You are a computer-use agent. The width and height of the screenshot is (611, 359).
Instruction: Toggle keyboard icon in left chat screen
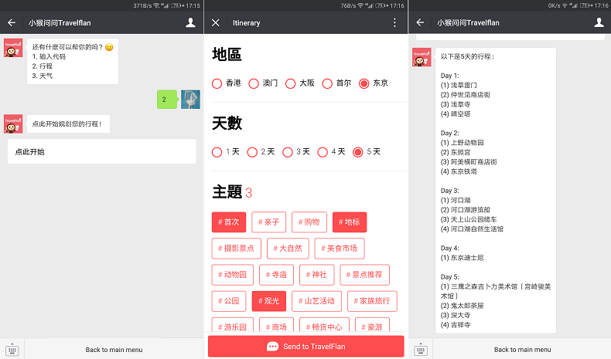pos(12,350)
